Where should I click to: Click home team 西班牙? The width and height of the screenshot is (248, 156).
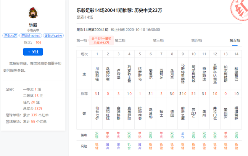[161, 74]
